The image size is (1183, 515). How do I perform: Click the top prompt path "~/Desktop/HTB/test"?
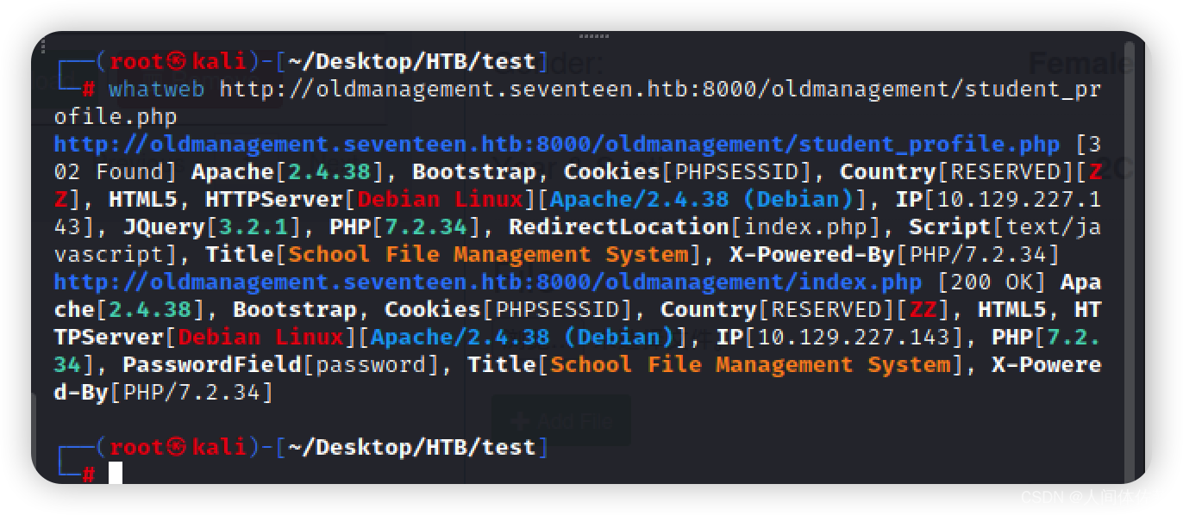[411, 61]
